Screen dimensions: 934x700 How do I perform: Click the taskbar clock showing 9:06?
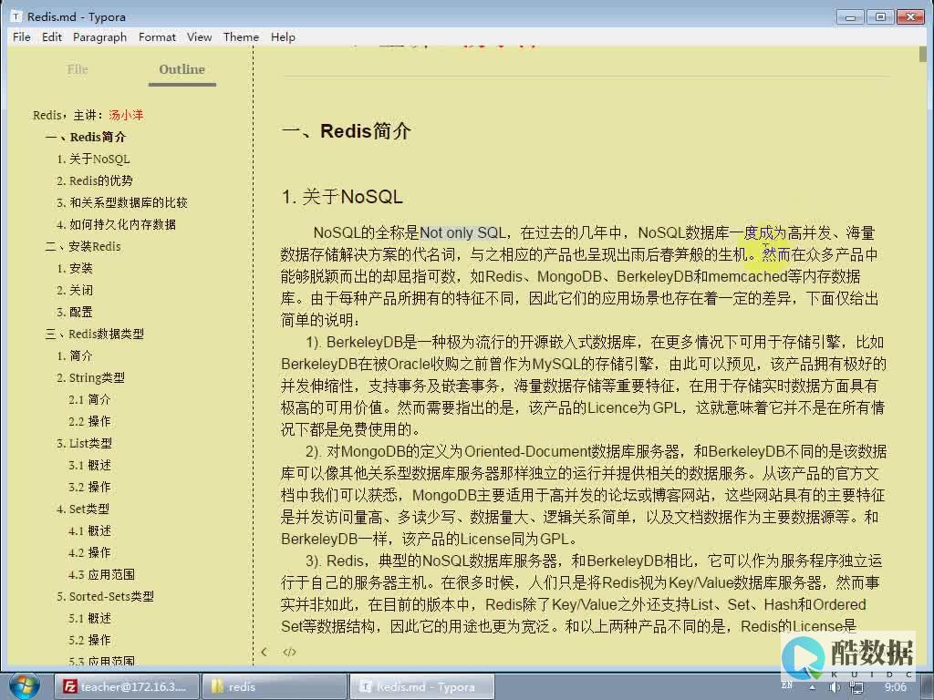pos(895,687)
